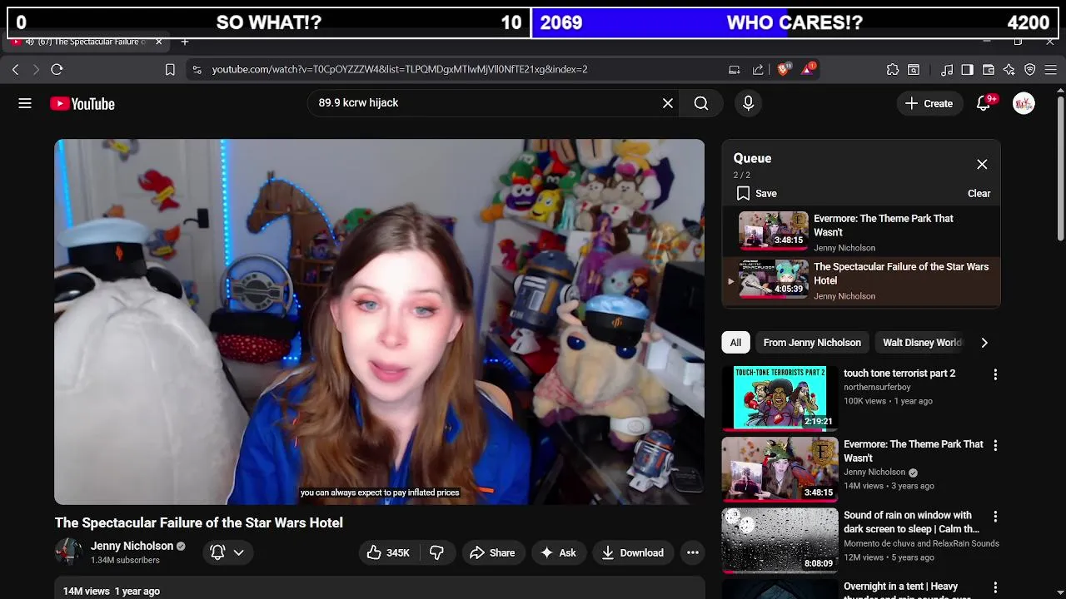
Task: Toggle browser sidebar panel
Action: [x=967, y=69]
